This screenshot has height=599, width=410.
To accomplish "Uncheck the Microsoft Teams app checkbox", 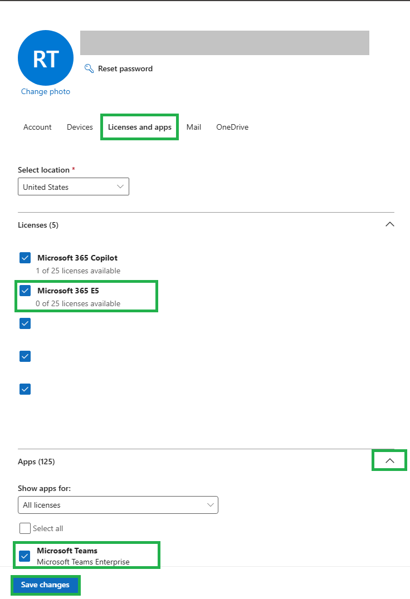I will (25, 556).
